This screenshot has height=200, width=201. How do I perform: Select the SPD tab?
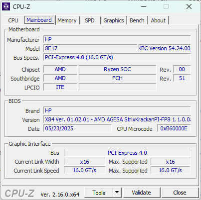point(90,20)
